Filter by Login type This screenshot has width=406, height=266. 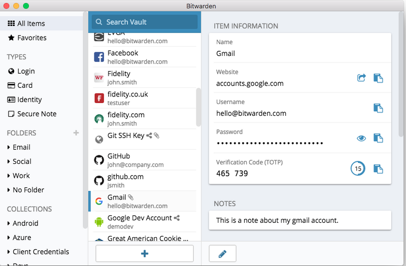point(26,71)
